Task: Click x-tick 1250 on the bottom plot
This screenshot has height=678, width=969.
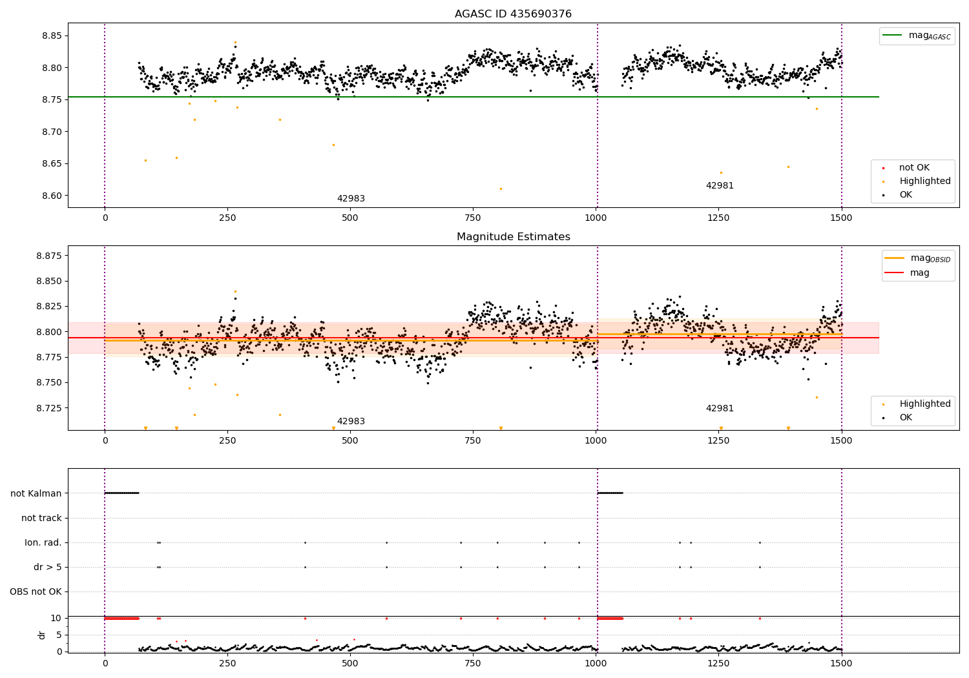Action: point(718,663)
